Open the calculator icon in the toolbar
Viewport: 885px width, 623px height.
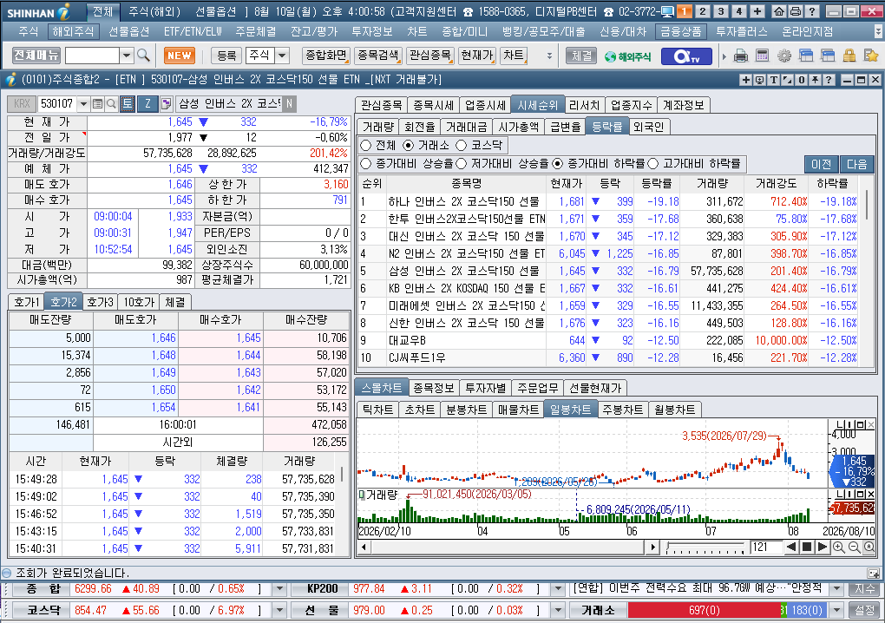[762, 56]
